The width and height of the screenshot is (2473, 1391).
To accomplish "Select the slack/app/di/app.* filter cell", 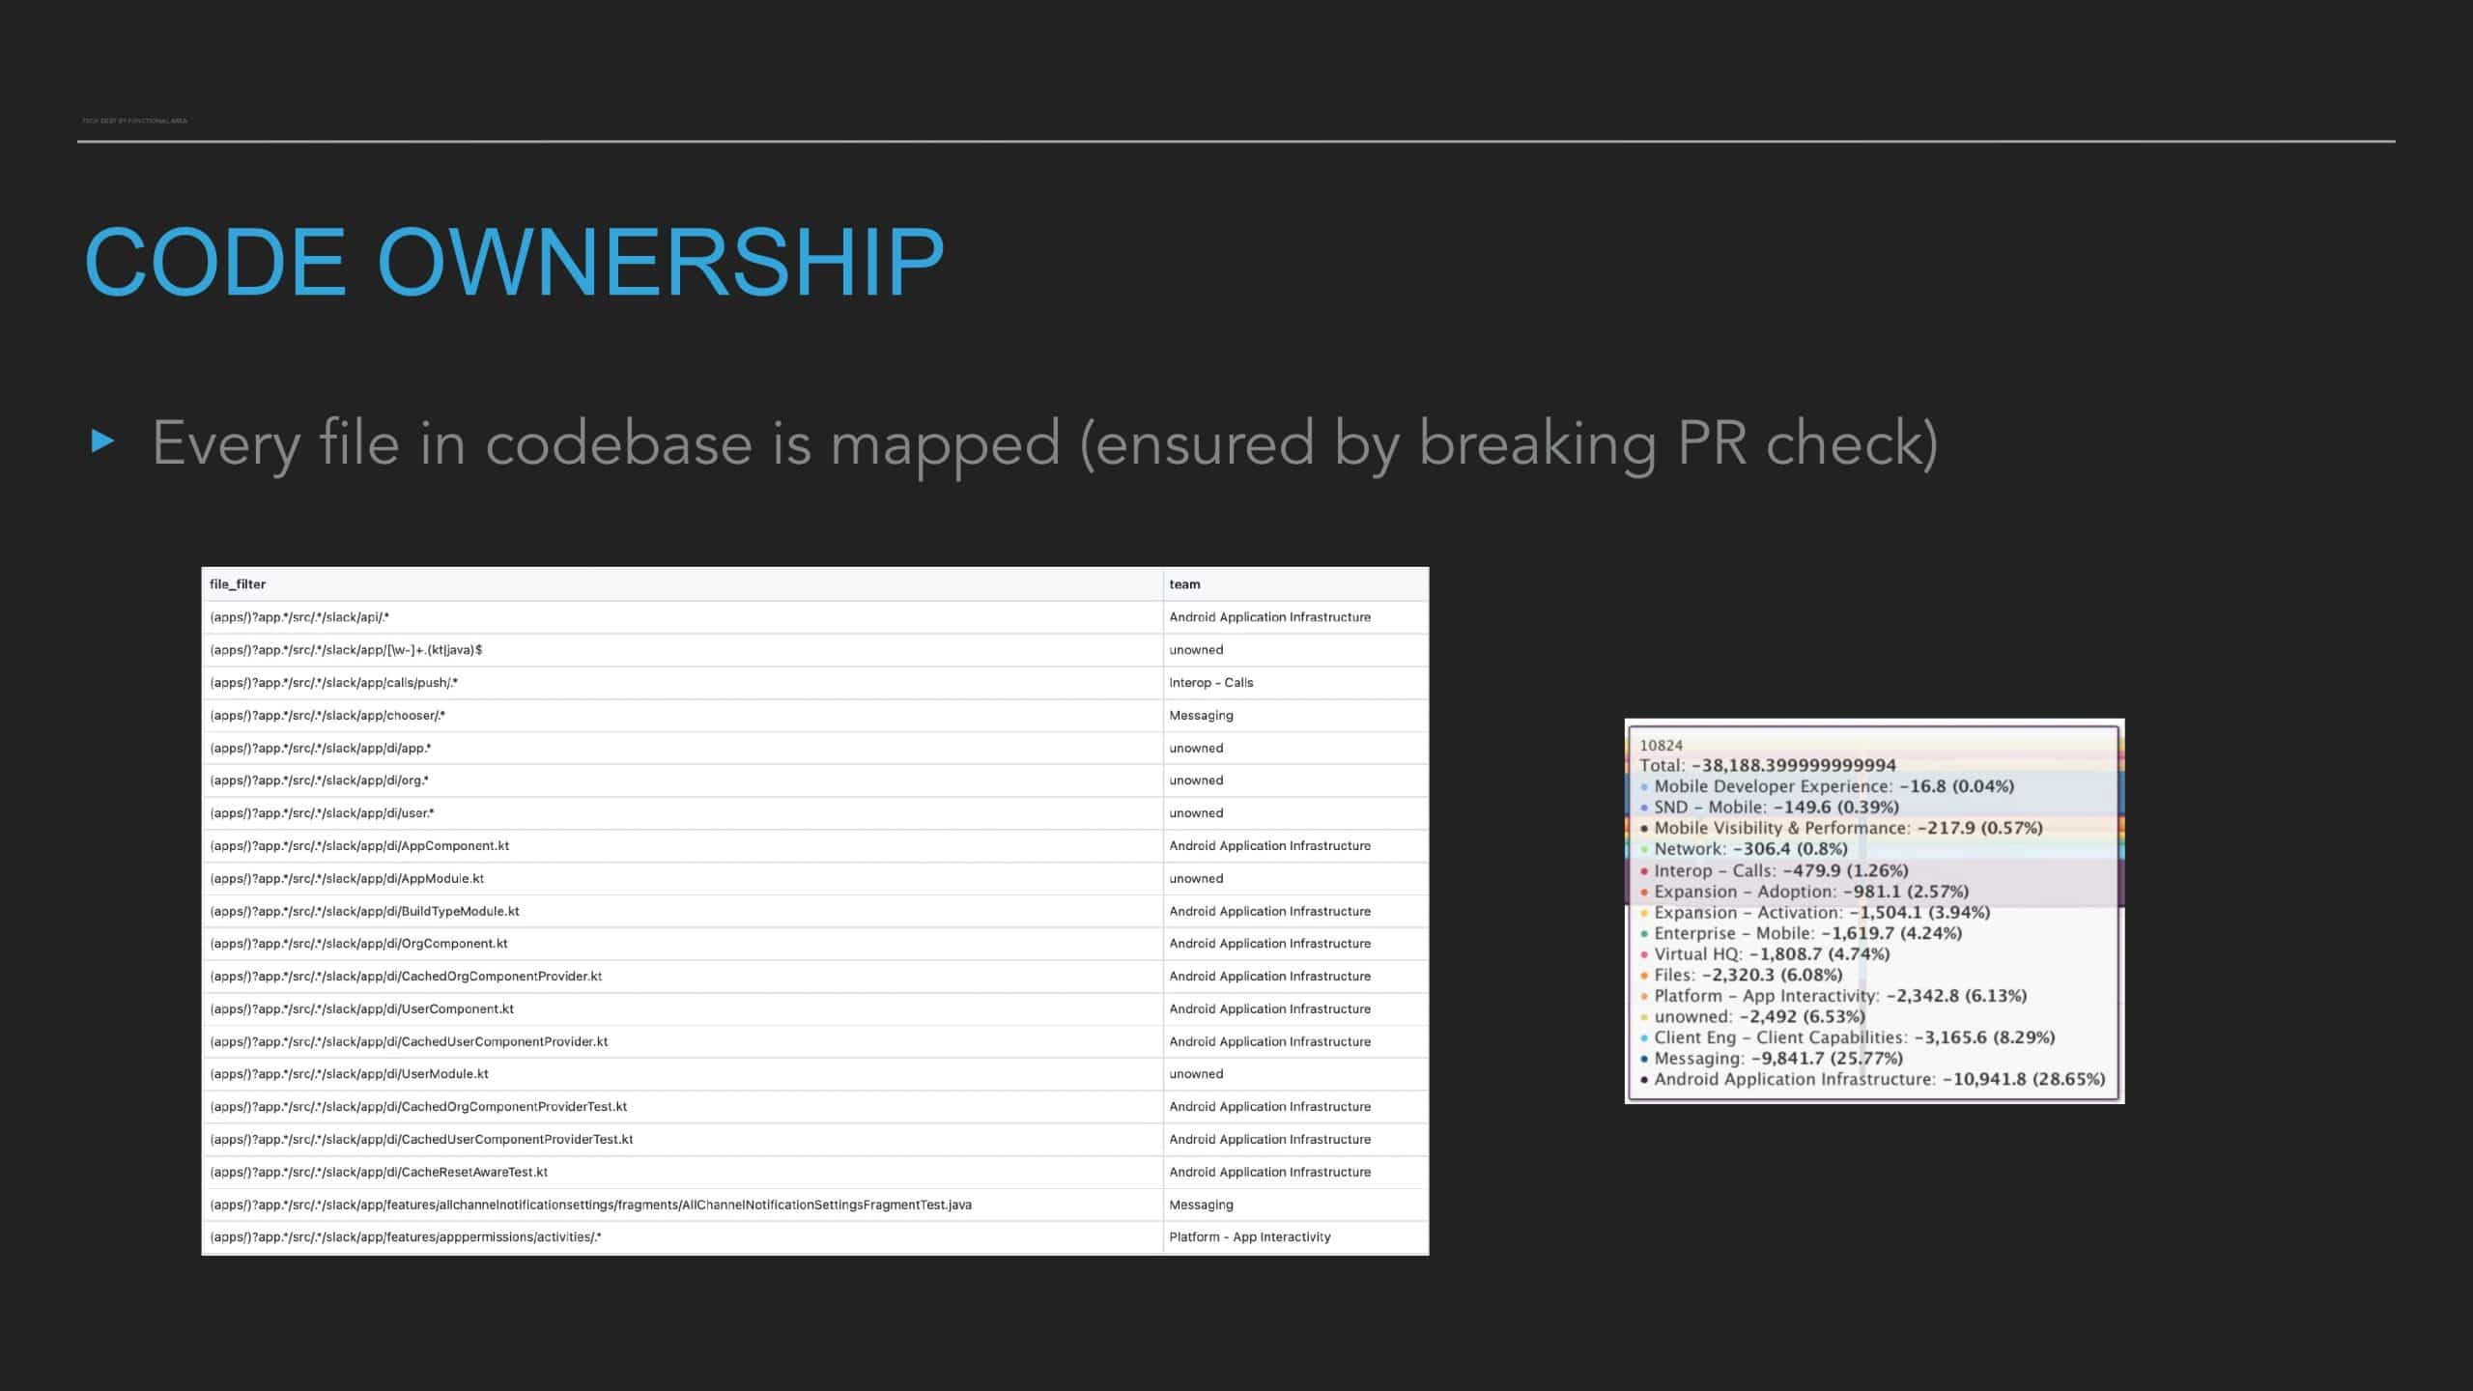I will (x=682, y=749).
